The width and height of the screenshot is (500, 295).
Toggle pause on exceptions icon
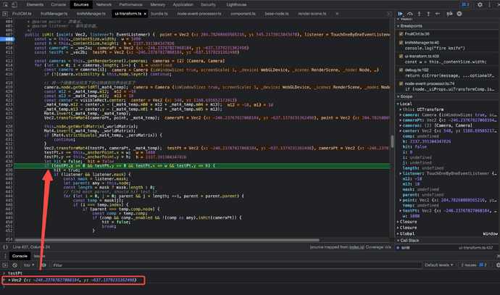pos(459,14)
